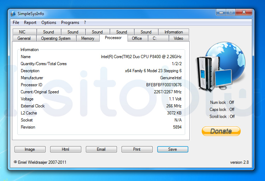Select the Processor tab
The image size is (265, 181).
tap(113, 38)
